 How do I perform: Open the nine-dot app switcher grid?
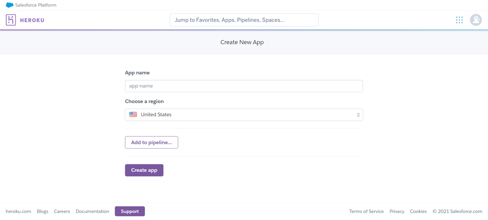459,20
